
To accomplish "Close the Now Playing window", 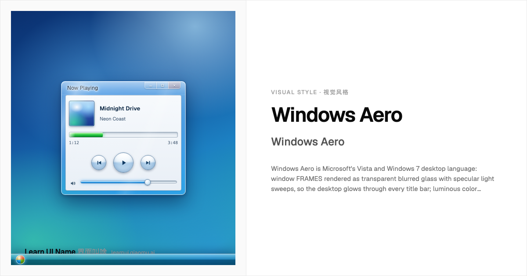I will [x=174, y=85].
